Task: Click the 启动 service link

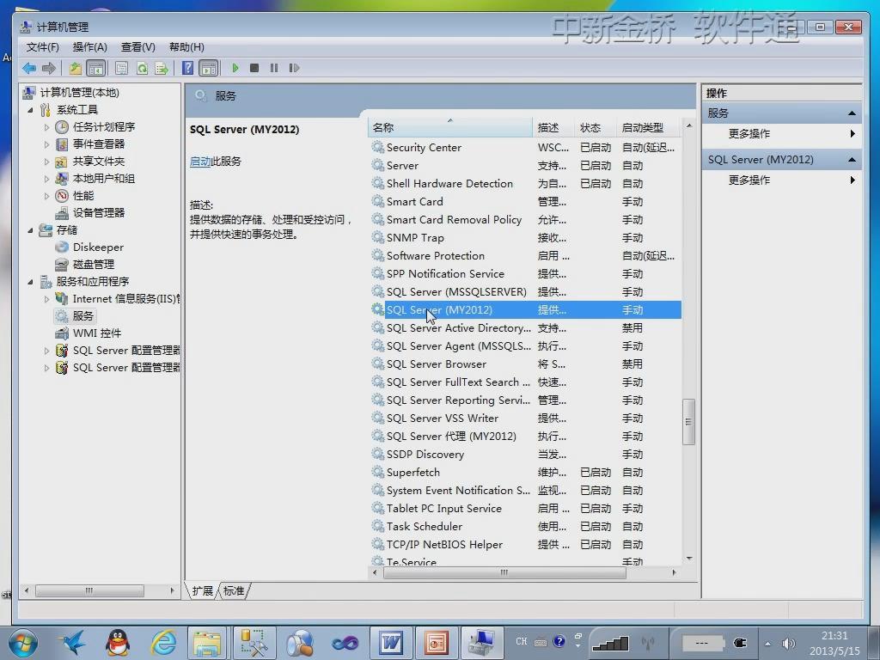Action: 199,162
